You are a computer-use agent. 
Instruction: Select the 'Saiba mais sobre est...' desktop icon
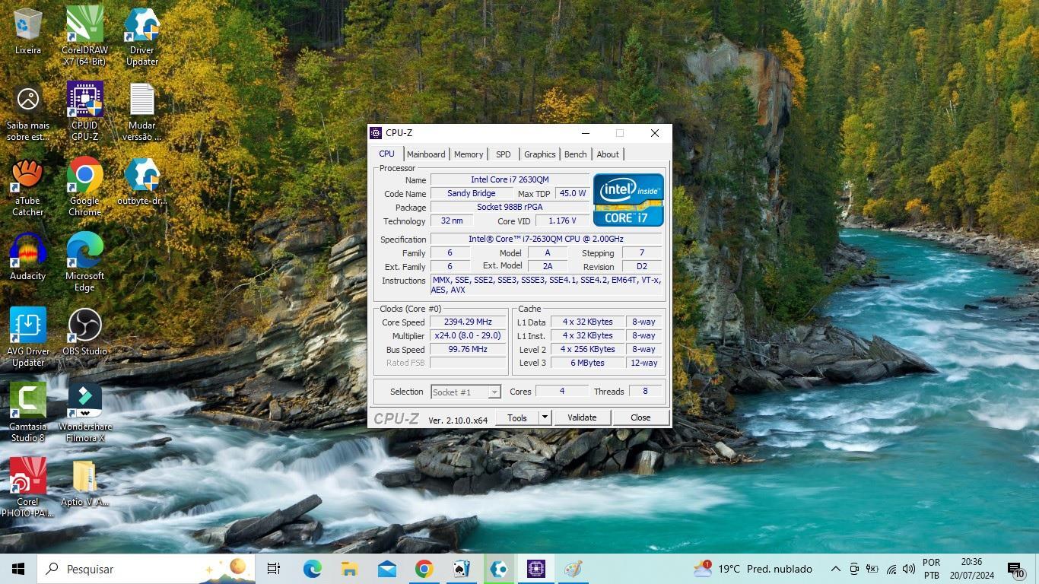coord(28,112)
